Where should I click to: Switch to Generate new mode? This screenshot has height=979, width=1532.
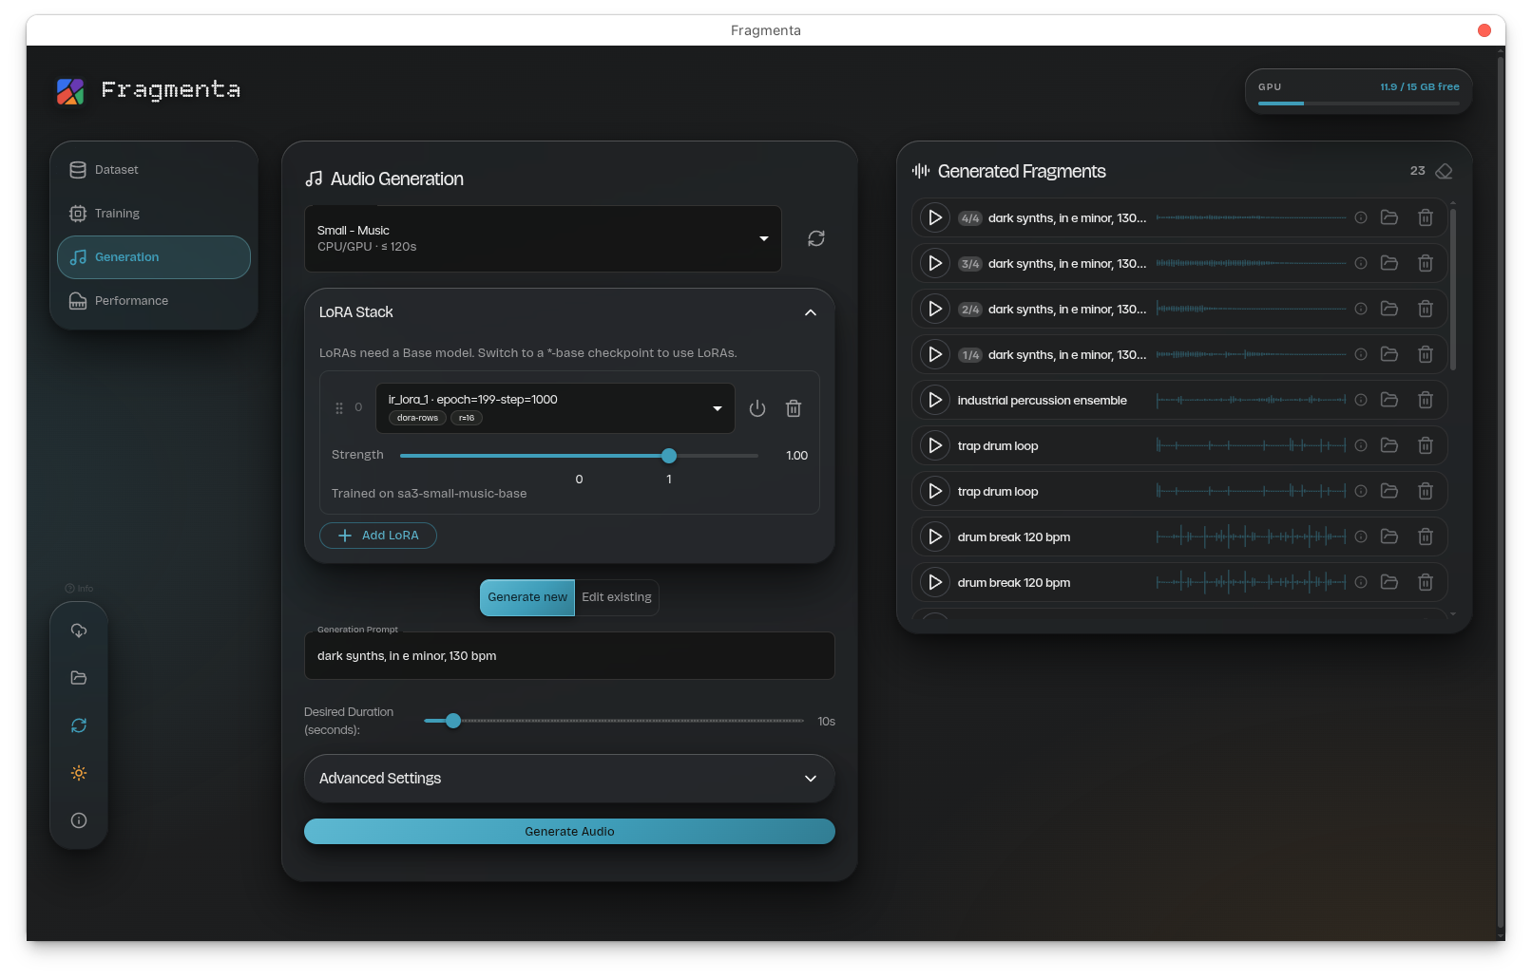point(527,597)
